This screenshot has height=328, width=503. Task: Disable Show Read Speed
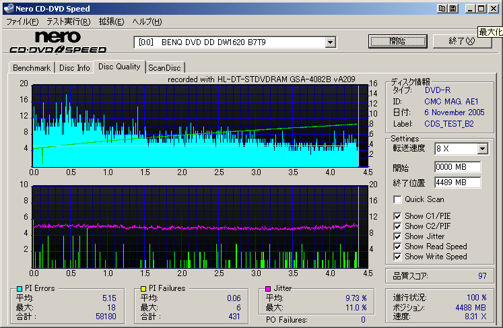(x=397, y=247)
